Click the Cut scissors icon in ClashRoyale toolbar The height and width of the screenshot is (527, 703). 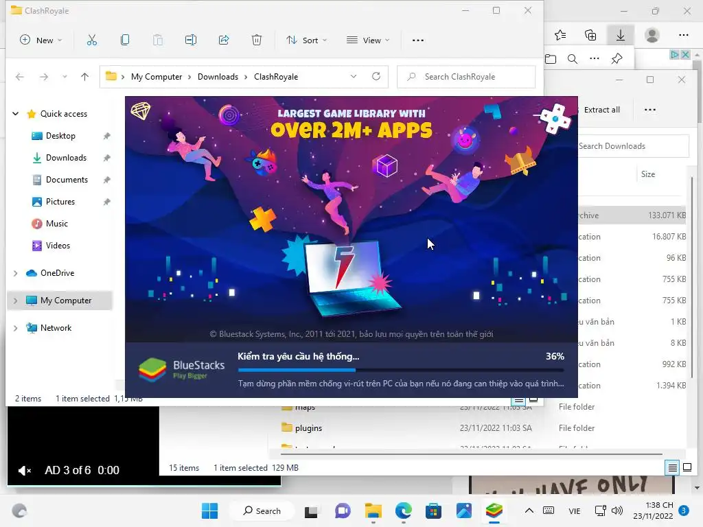(92, 40)
